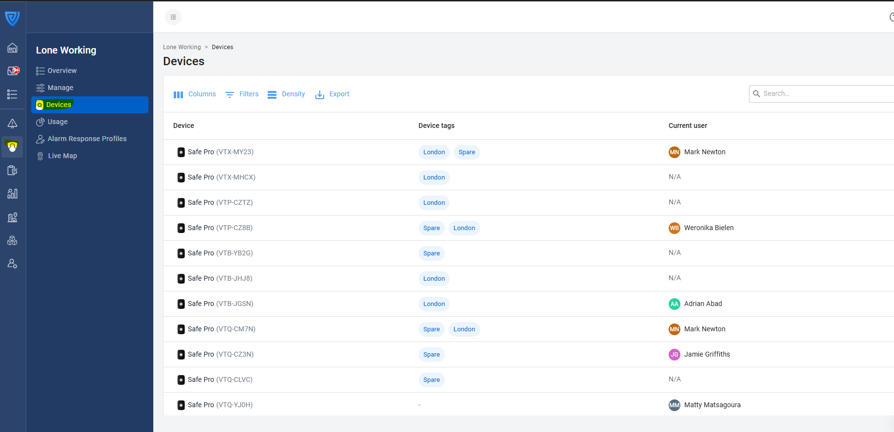Click the Spare tag on device VTX-MY23

[466, 152]
